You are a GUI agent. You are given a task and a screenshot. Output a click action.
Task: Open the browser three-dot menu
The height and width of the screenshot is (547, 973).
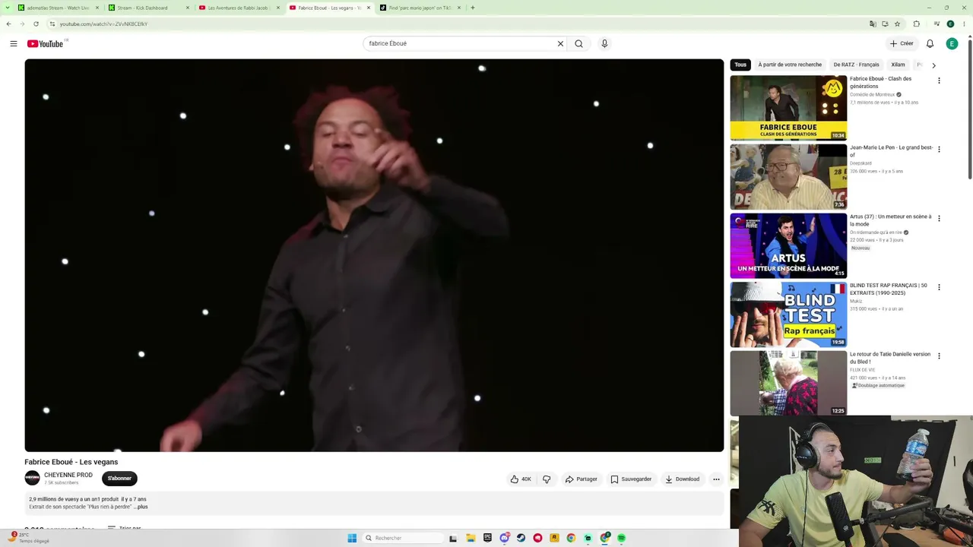tap(964, 24)
